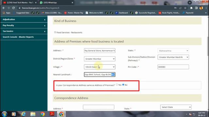Open File Explorer folder from taskbar
209x117 pixels.
[33, 114]
